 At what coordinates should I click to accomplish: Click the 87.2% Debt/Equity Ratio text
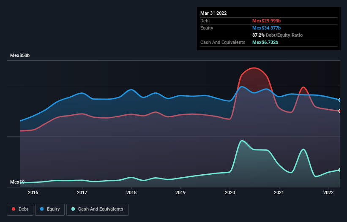click(x=277, y=35)
